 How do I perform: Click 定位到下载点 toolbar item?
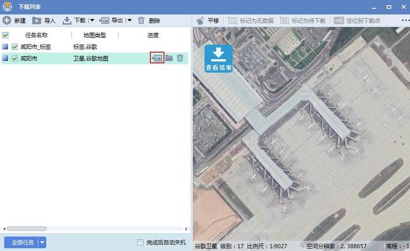[357, 20]
